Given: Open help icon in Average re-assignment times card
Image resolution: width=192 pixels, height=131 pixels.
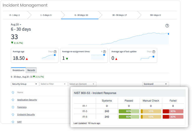Looking at the screenshot, I should [x=104, y=52].
